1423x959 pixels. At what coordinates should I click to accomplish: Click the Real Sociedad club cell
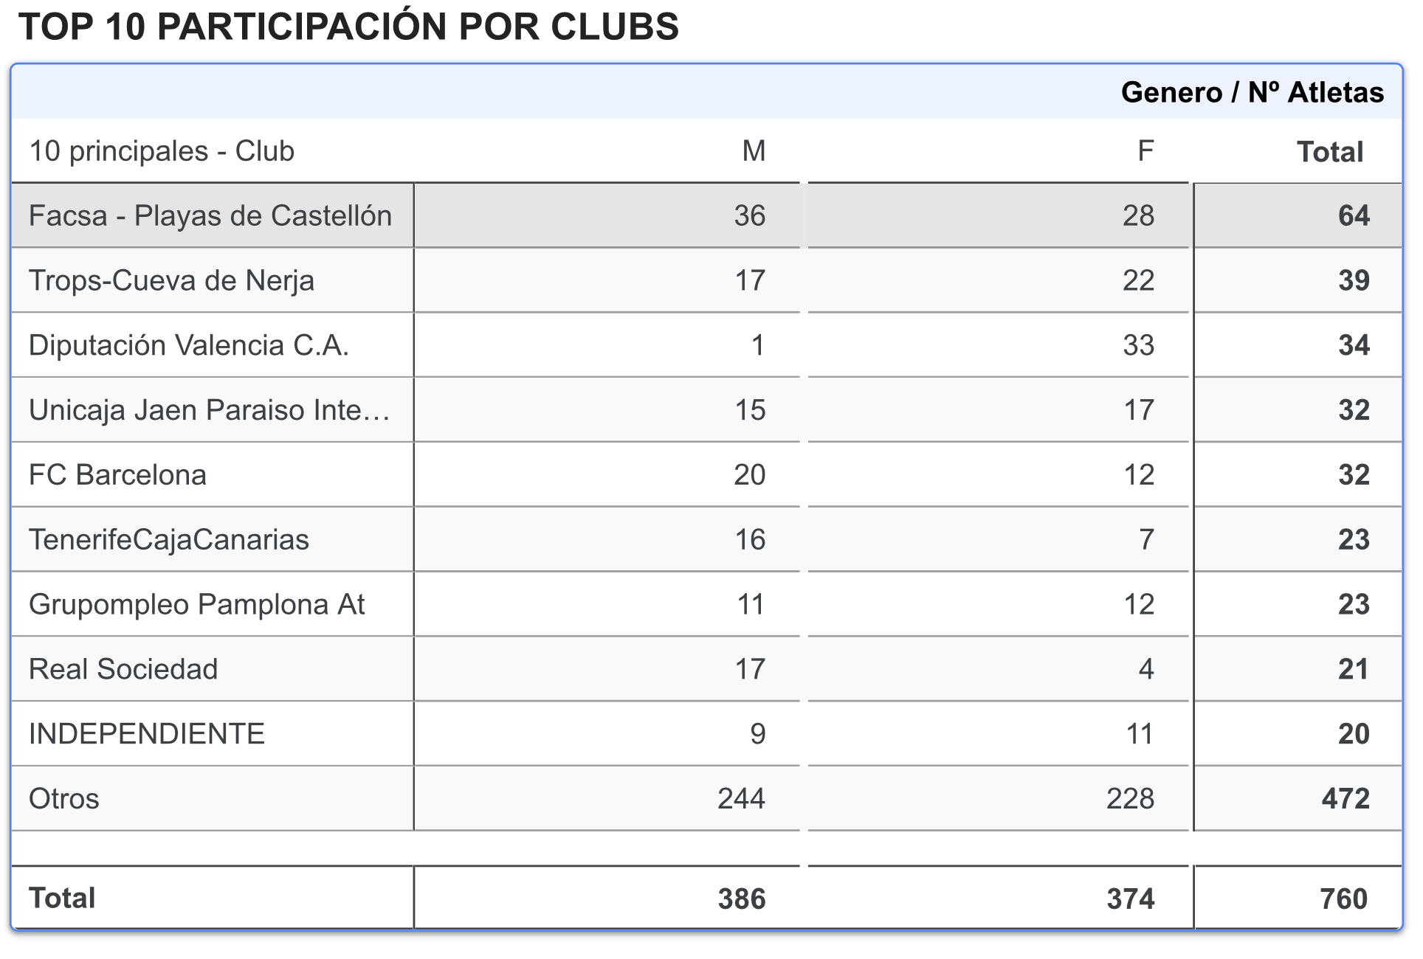coord(213,669)
